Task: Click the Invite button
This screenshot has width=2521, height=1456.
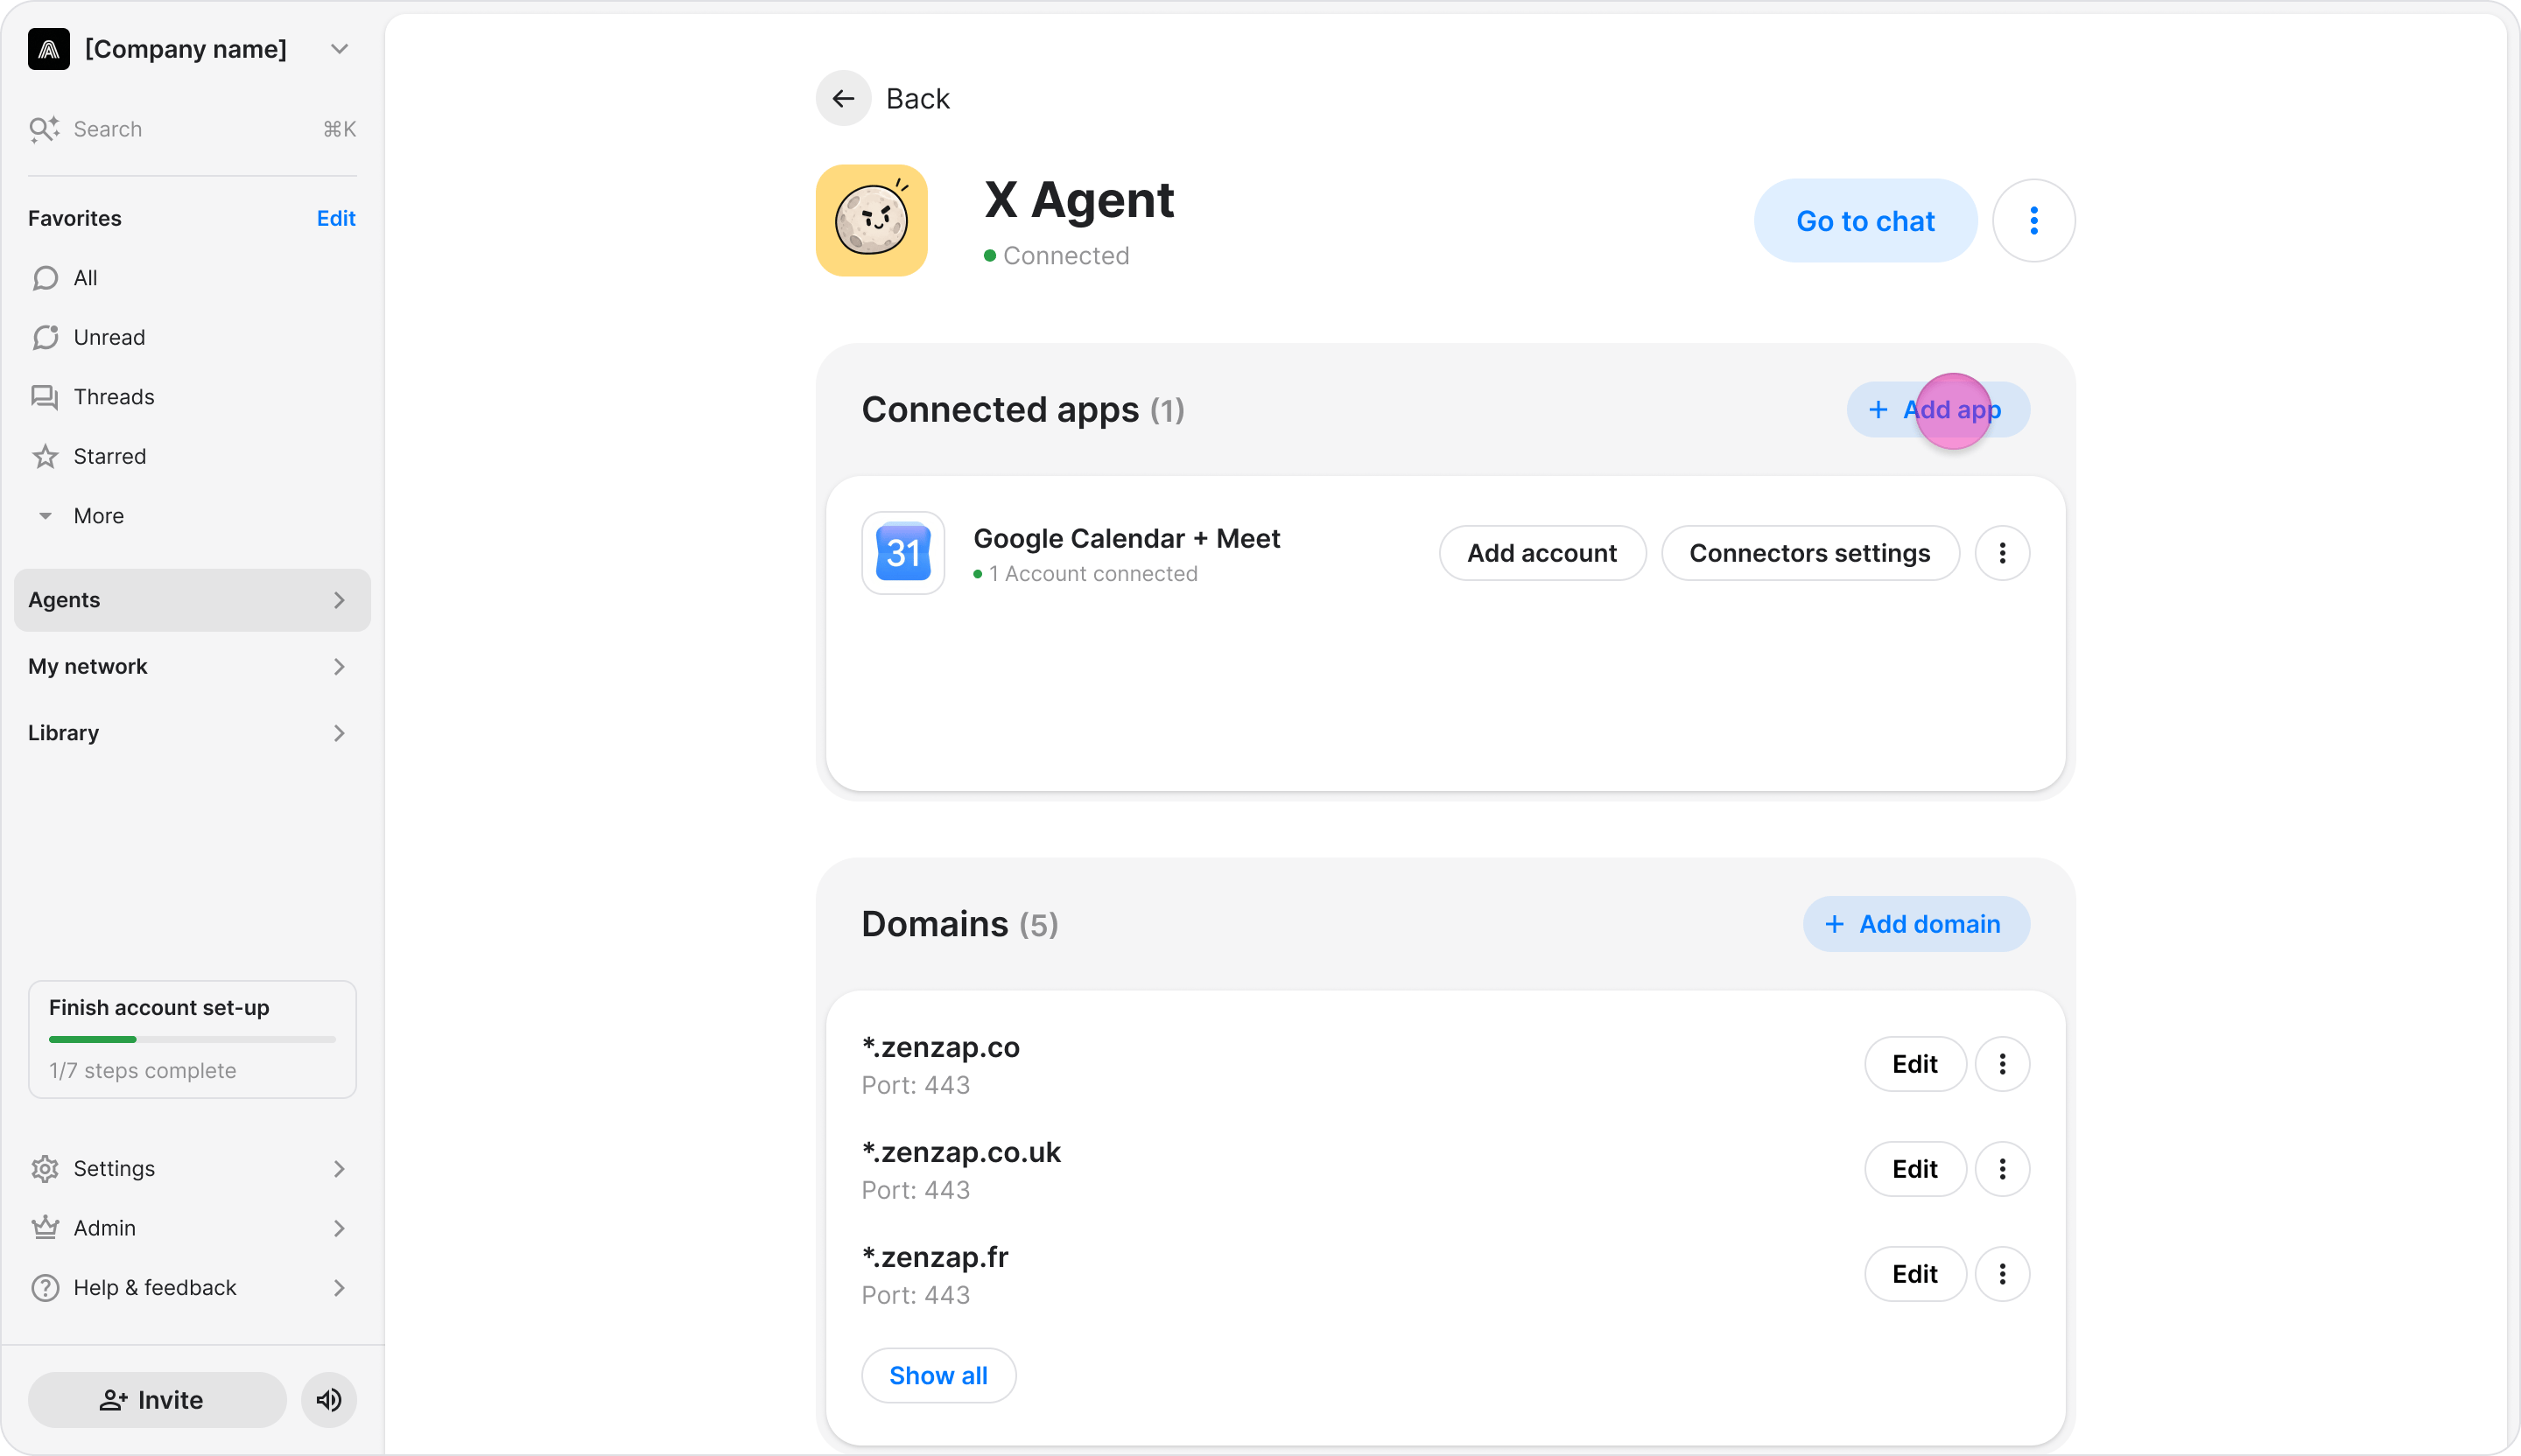Action: point(157,1400)
